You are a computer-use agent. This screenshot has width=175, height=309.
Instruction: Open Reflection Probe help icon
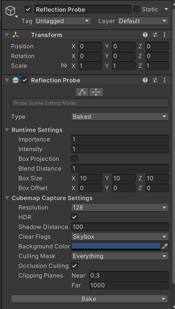145,80
